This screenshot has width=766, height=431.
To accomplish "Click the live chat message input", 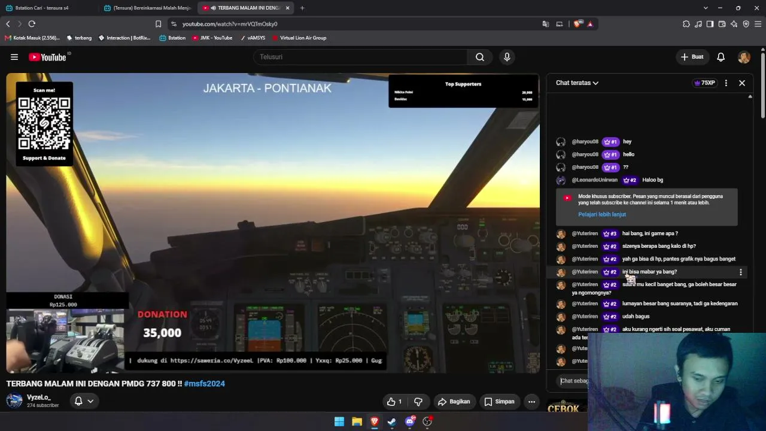I will pyautogui.click(x=574, y=381).
